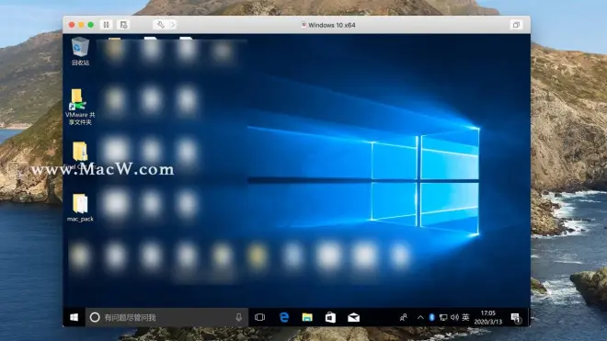
Task: Open the Windows Start menu
Action: pyautogui.click(x=74, y=317)
